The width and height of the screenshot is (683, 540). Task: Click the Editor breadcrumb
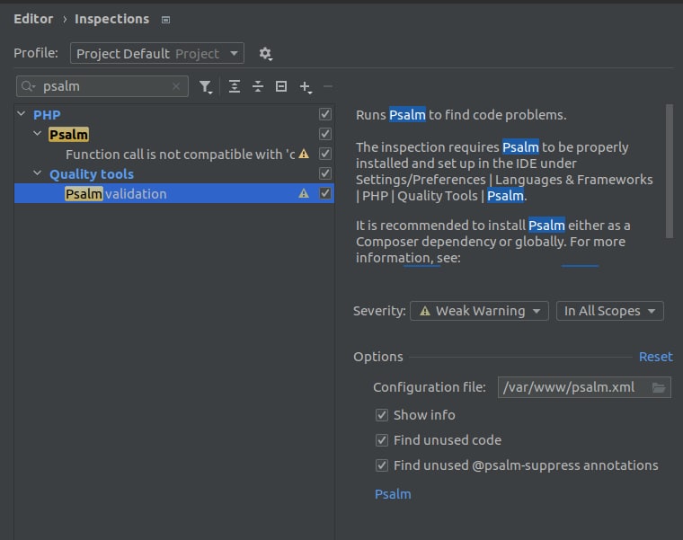coord(33,19)
